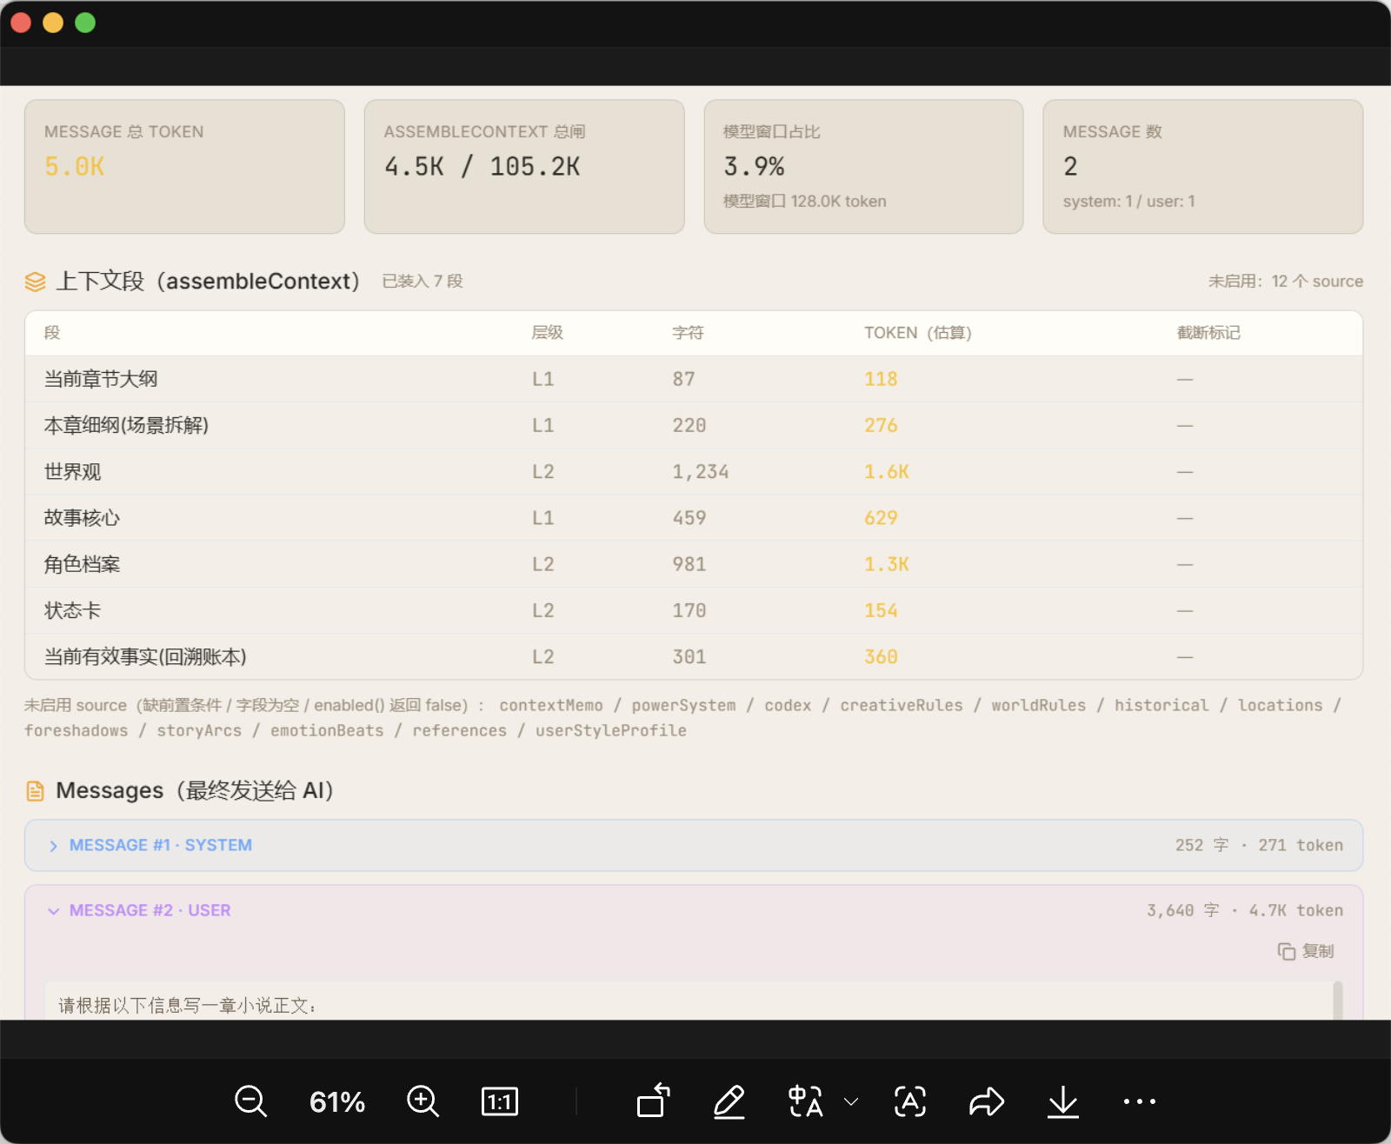Collapse MESSAGE #2 · USER chevron
The height and width of the screenshot is (1144, 1391).
54,911
